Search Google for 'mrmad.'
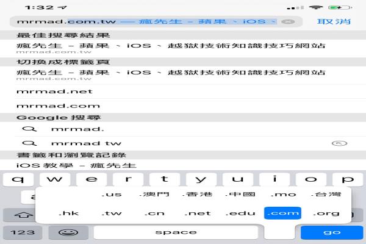This screenshot has height=244, width=366. (183, 129)
